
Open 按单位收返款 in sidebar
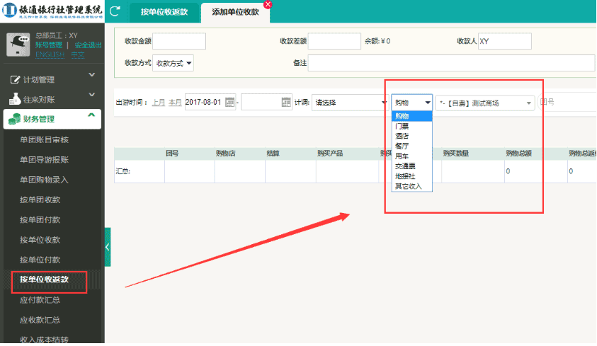[x=44, y=279]
